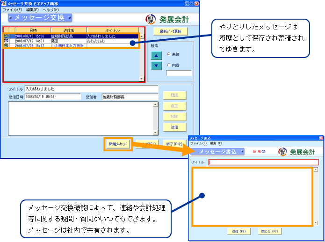The image size is (325, 242).
Task: Click the search down arrow button
Action: [157, 65]
